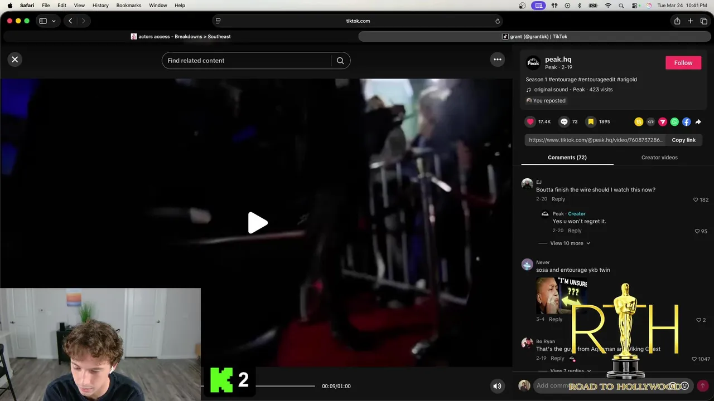Toggle the Safari sidebar

tap(43, 21)
